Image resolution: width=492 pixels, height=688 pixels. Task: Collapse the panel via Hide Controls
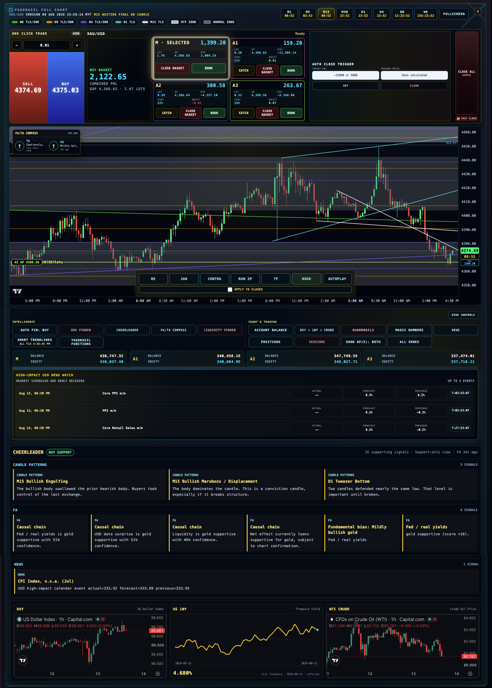click(463, 315)
